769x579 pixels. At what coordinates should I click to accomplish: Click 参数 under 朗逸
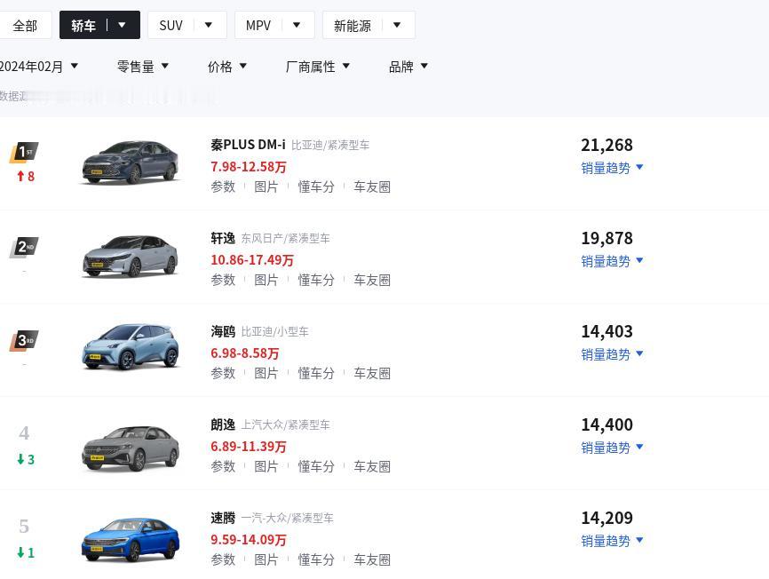pos(223,466)
